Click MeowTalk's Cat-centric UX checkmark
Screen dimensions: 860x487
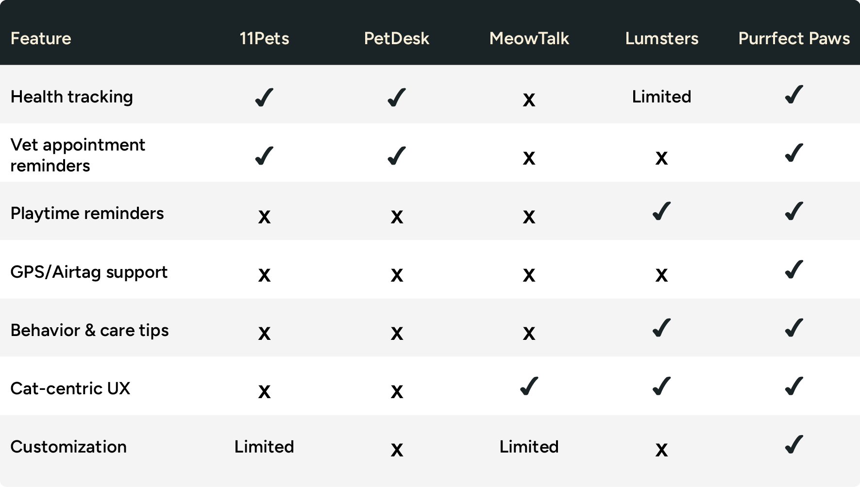[529, 386]
